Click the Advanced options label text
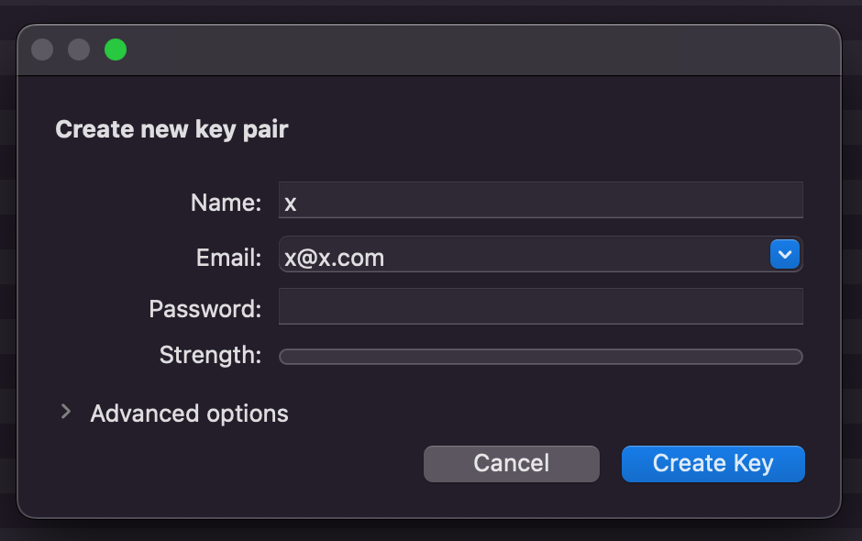This screenshot has width=862, height=541. point(189,414)
